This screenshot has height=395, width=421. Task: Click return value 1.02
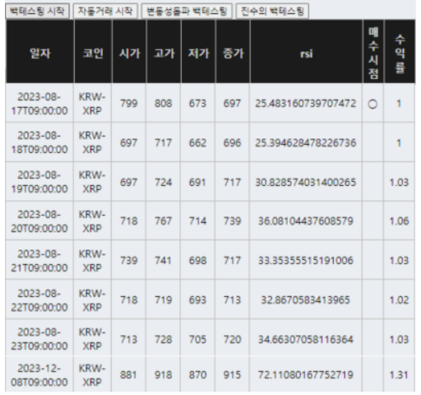pos(399,300)
